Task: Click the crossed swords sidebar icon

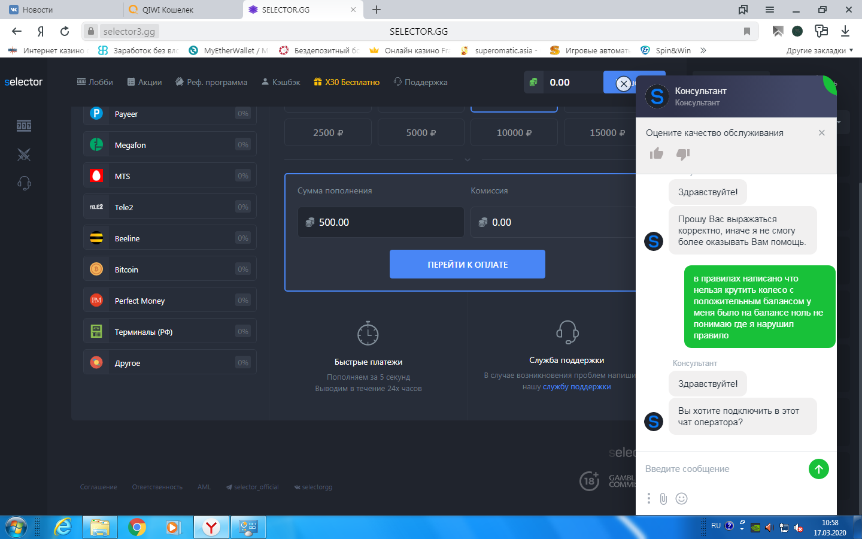Action: pos(24,155)
